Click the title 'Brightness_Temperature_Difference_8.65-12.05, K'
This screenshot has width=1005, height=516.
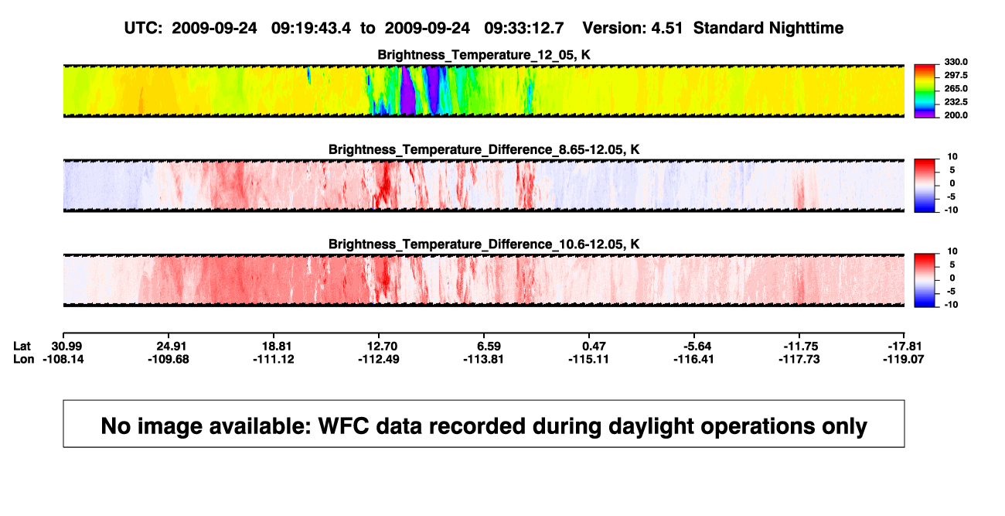484,149
